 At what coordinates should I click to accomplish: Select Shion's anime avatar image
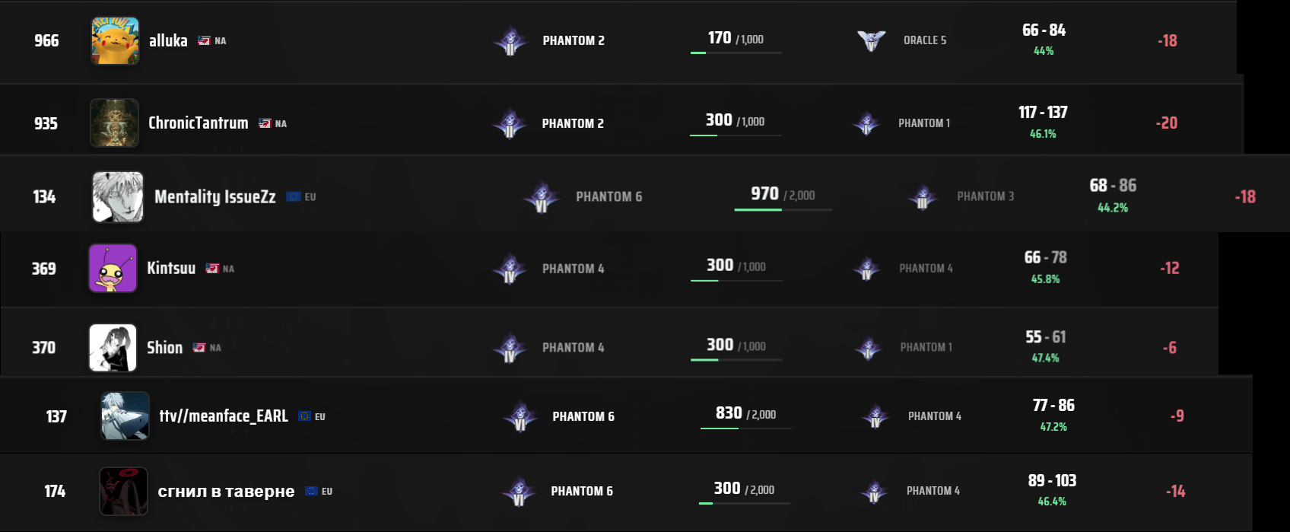point(113,347)
